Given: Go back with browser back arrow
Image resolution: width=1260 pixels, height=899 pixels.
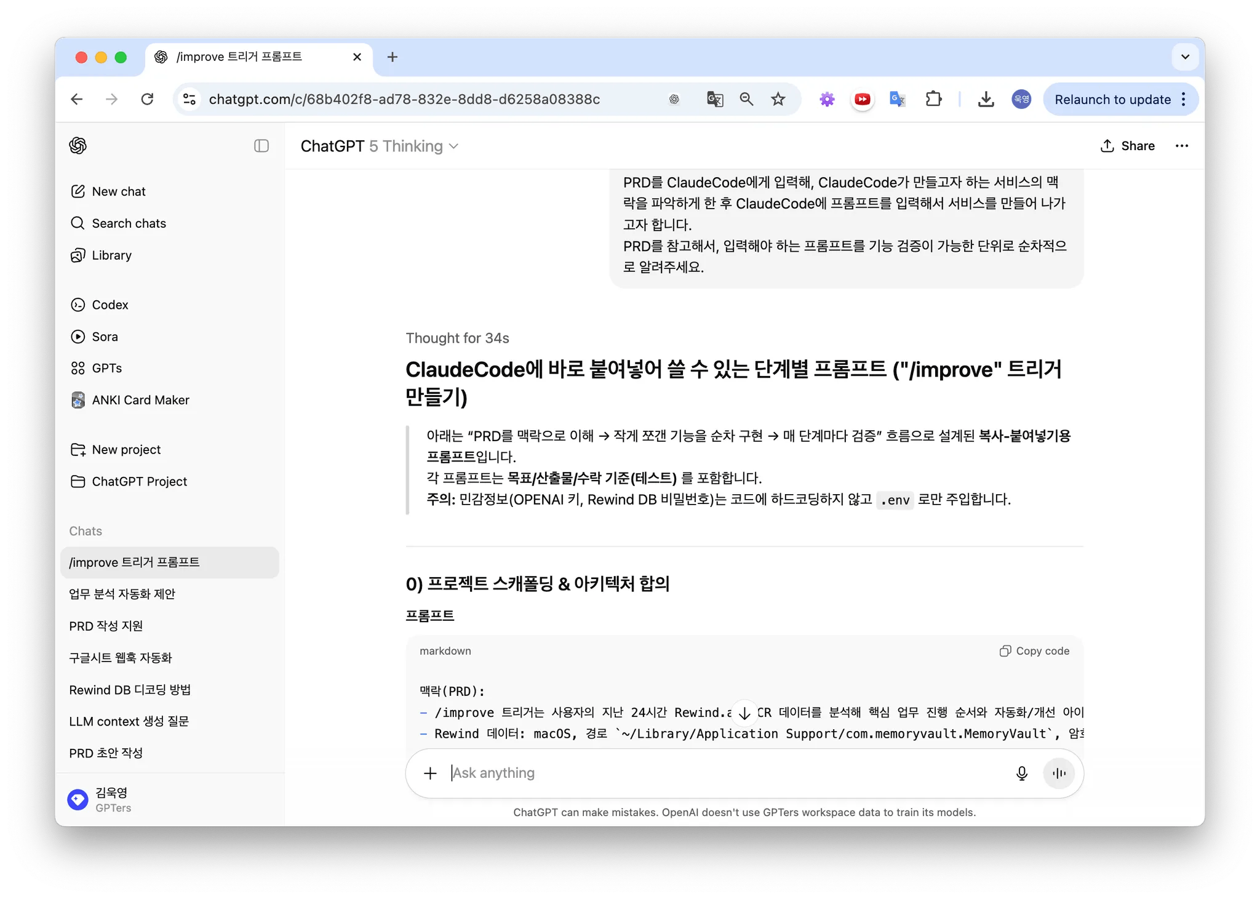Looking at the screenshot, I should pyautogui.click(x=77, y=99).
